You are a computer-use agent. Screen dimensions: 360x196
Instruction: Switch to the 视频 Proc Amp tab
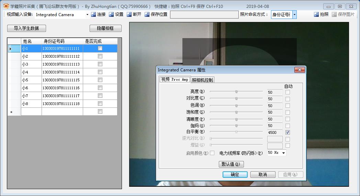[x=175, y=79]
